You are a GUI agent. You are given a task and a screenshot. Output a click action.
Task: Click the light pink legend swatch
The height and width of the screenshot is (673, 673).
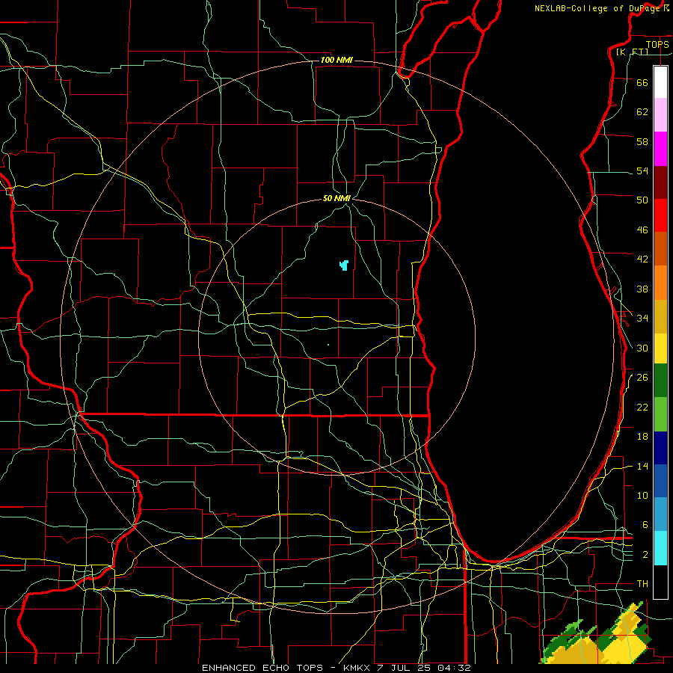tap(660, 114)
